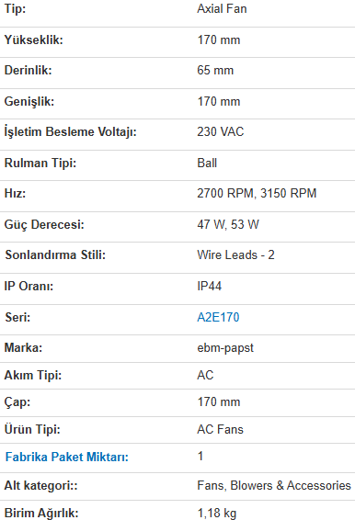Select the 47 W, 53 W power value

coord(228,224)
